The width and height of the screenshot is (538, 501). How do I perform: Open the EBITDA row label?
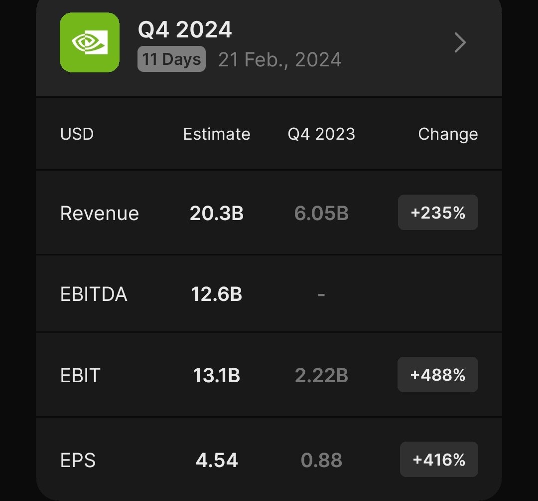94,294
